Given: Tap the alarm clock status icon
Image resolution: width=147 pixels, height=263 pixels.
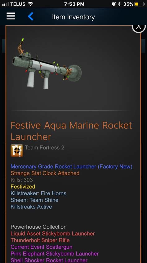Looking at the screenshot, I should pyautogui.click(x=114, y=4).
